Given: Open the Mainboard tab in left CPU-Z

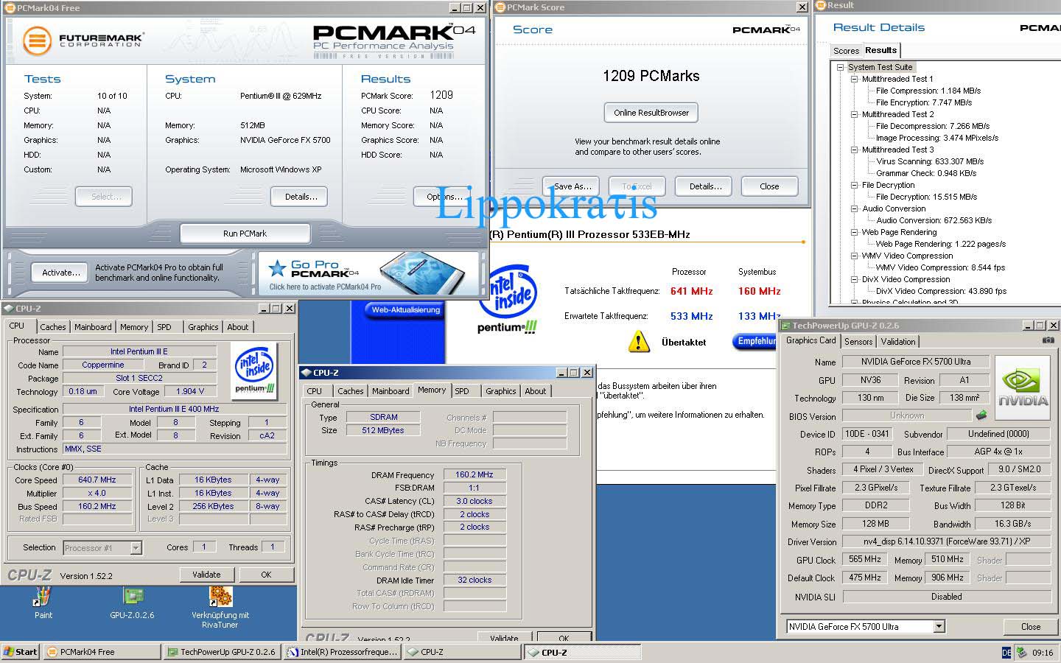Looking at the screenshot, I should (x=93, y=327).
